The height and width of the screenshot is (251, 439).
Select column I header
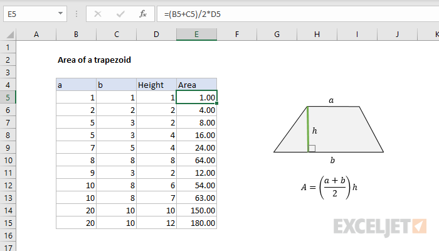pyautogui.click(x=357, y=35)
